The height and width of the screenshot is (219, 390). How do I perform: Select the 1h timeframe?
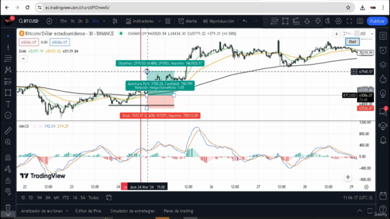[73, 21]
